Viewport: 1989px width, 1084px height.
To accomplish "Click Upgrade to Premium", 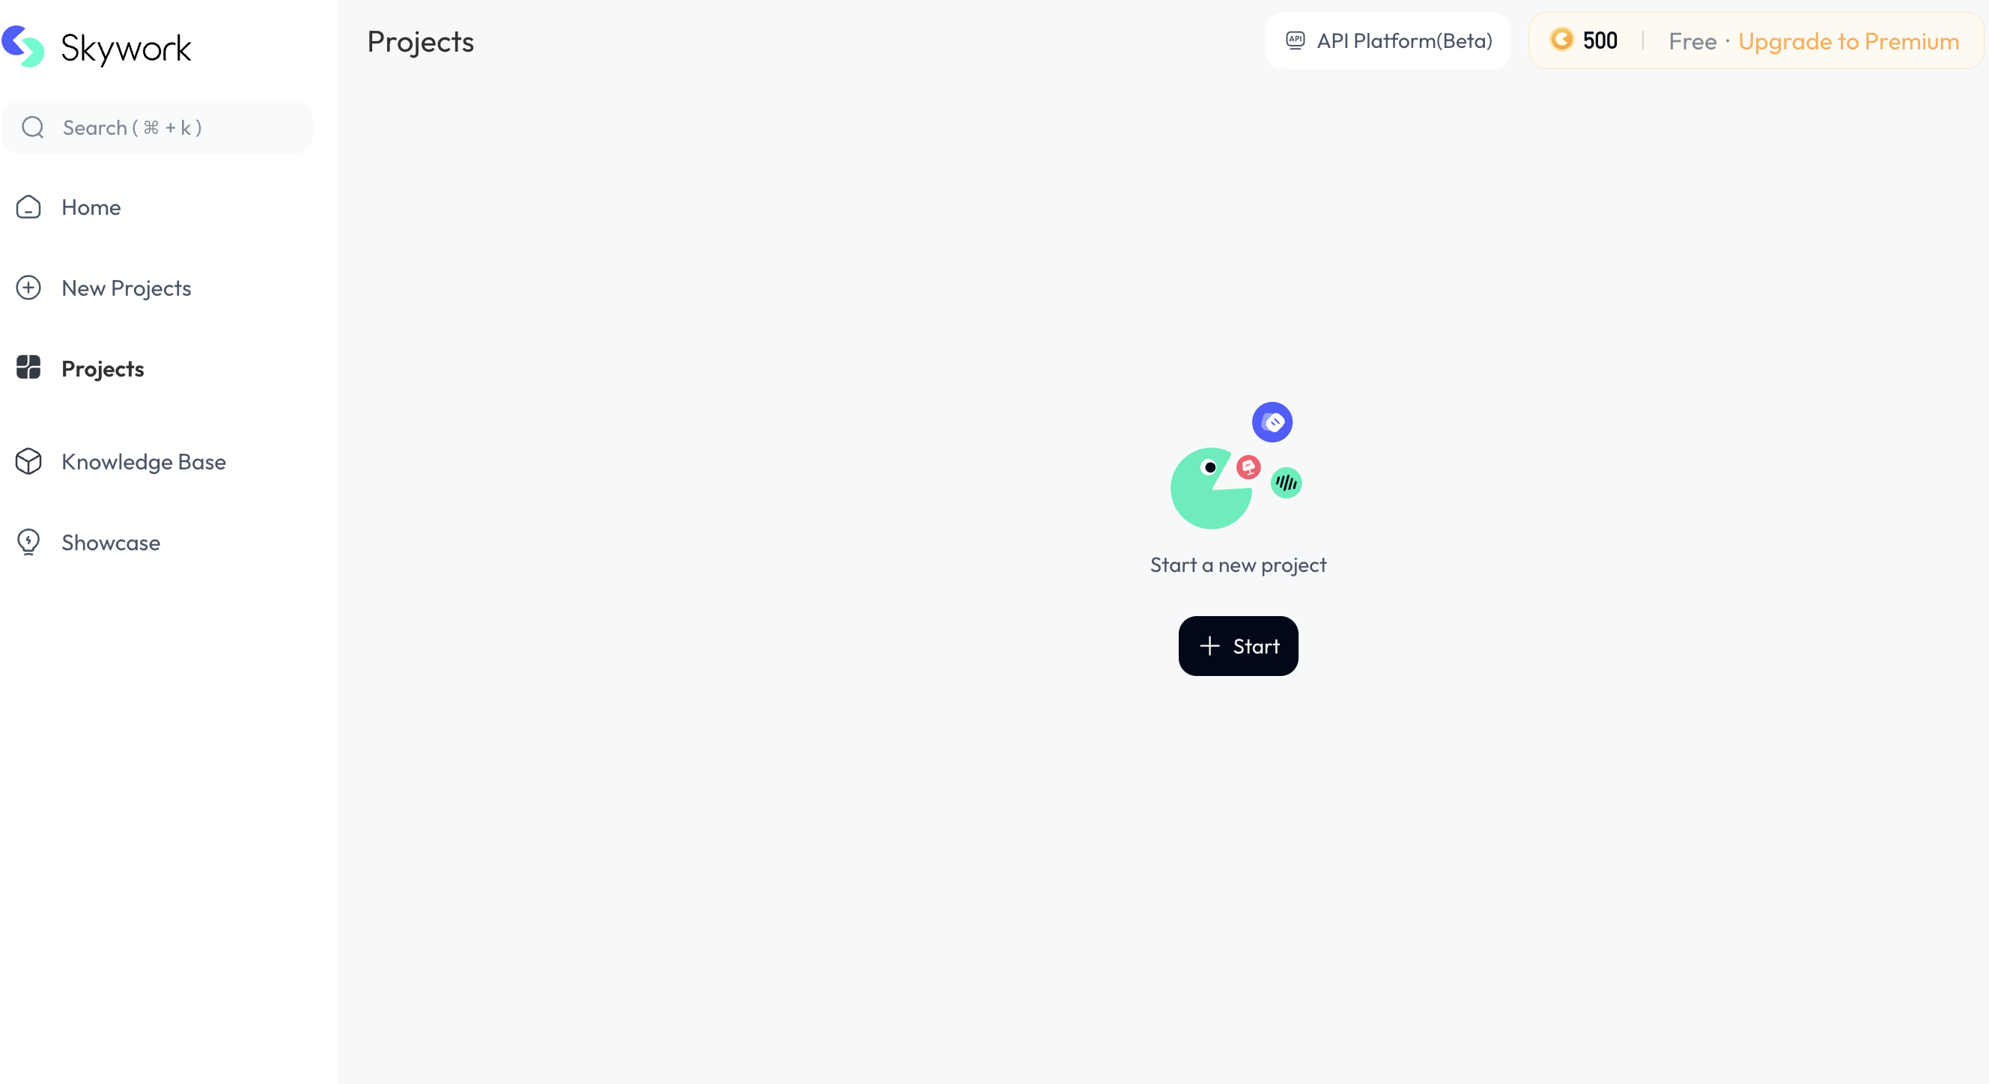I will [1847, 40].
